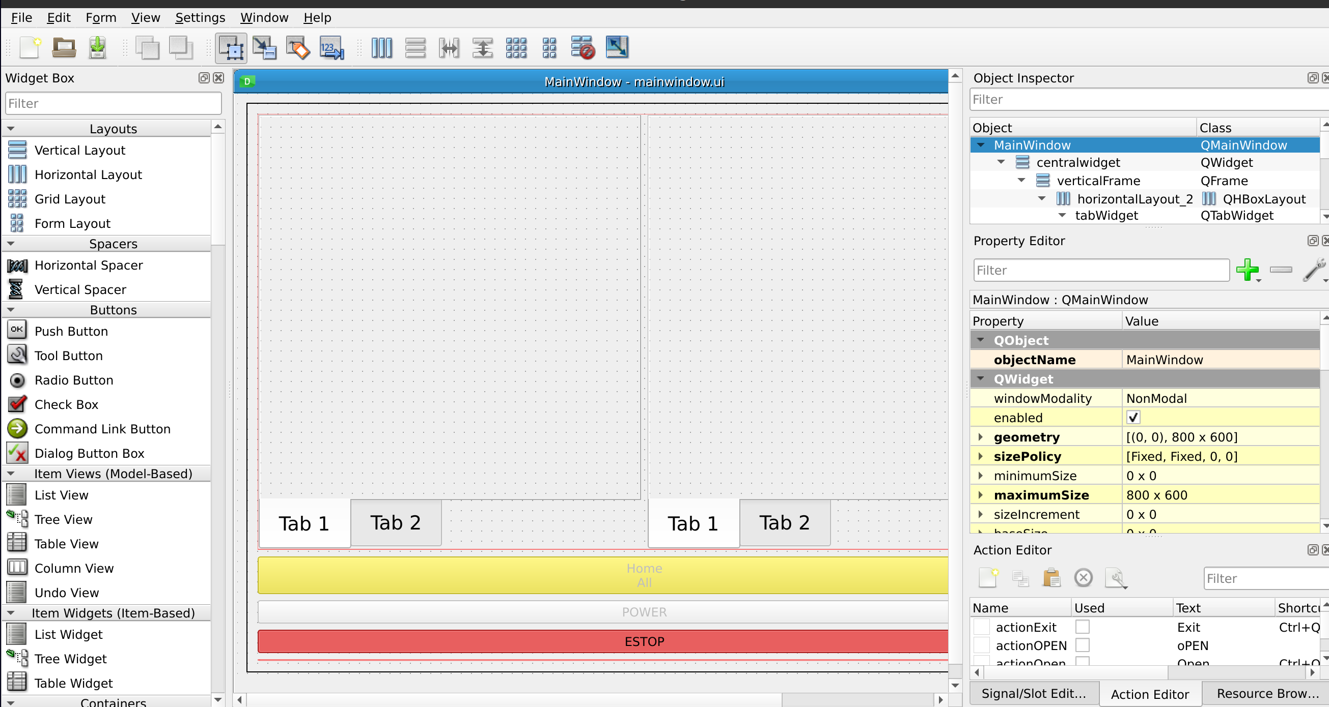
Task: Open the Form menu
Action: click(101, 17)
